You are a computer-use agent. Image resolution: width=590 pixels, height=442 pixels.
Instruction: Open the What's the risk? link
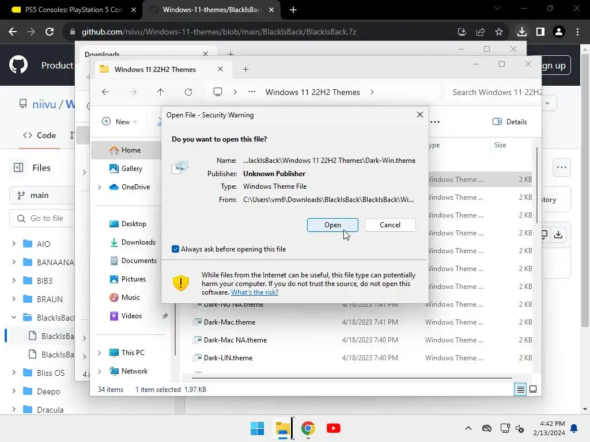click(254, 292)
